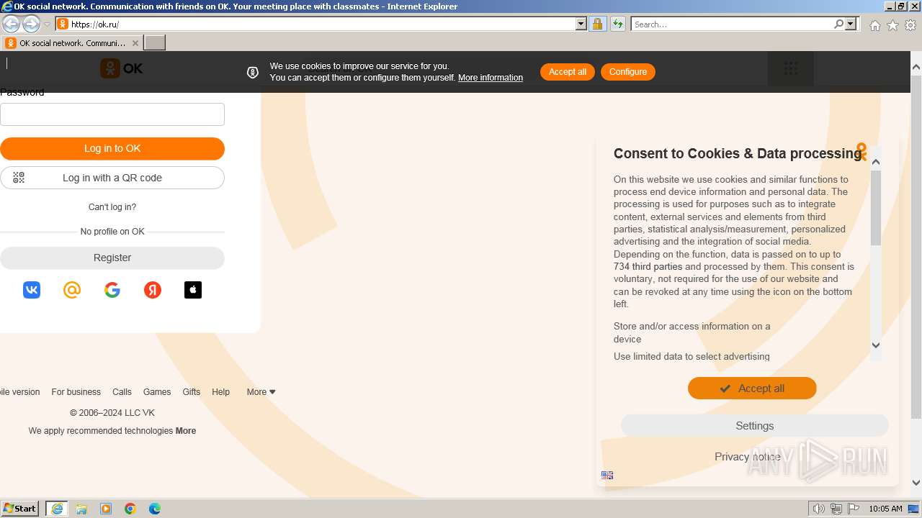Click the language flag icon in the consent panel

point(607,475)
